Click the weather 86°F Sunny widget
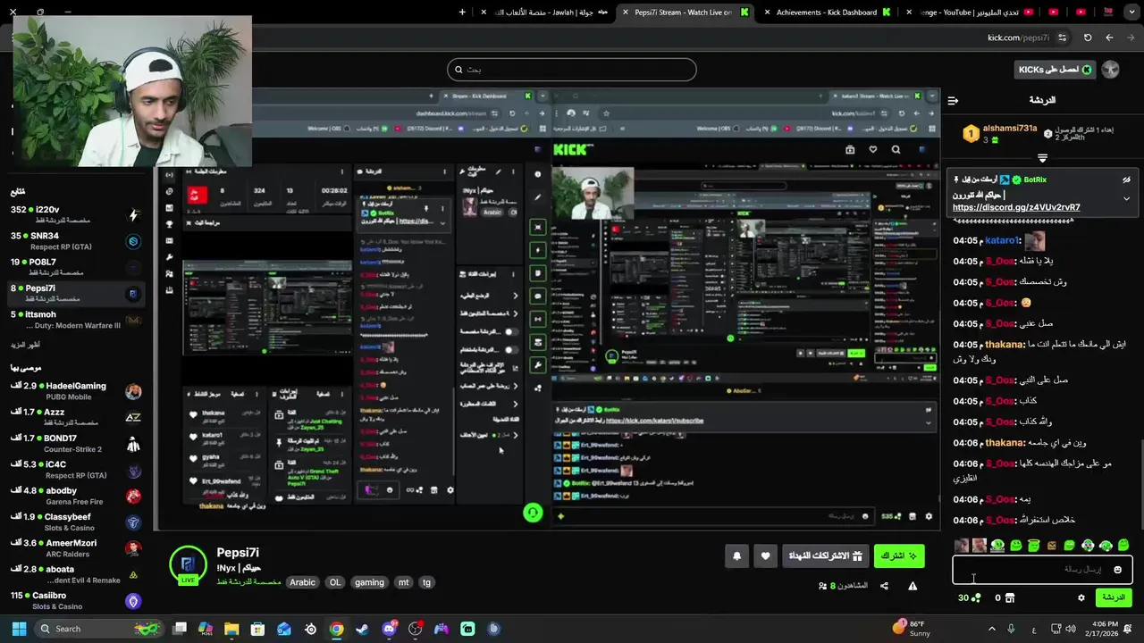This screenshot has height=643, width=1144. pos(912,629)
